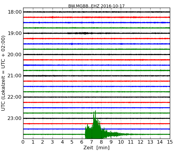193x154 pixels.
Task: Click x-axis tick label 10
Action: (x=121, y=142)
